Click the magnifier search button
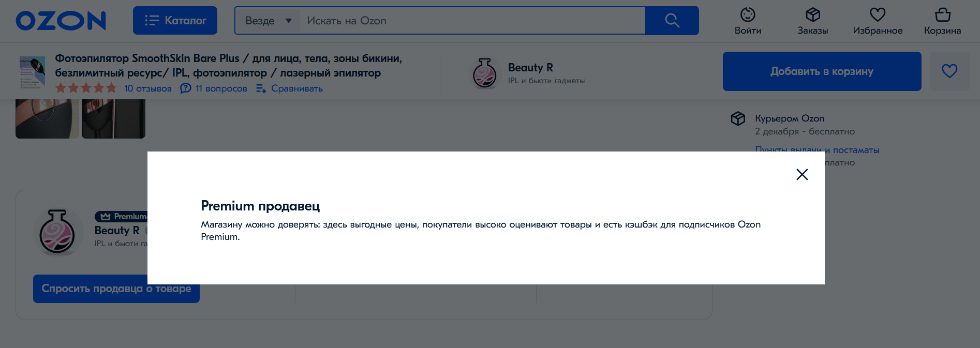The width and height of the screenshot is (980, 348). tap(672, 21)
